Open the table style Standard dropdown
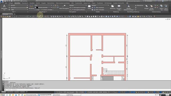 point(100,5)
